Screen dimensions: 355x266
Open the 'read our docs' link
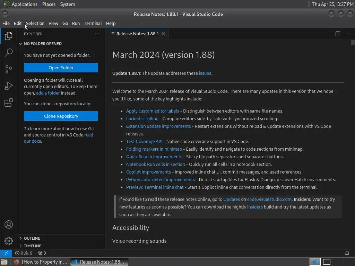click(x=58, y=138)
